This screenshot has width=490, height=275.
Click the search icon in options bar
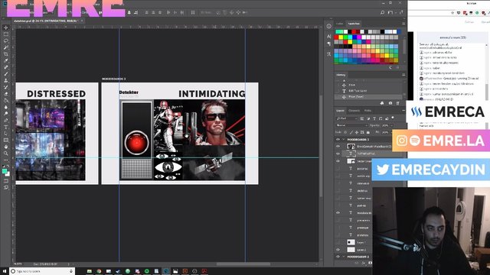[x=383, y=12]
